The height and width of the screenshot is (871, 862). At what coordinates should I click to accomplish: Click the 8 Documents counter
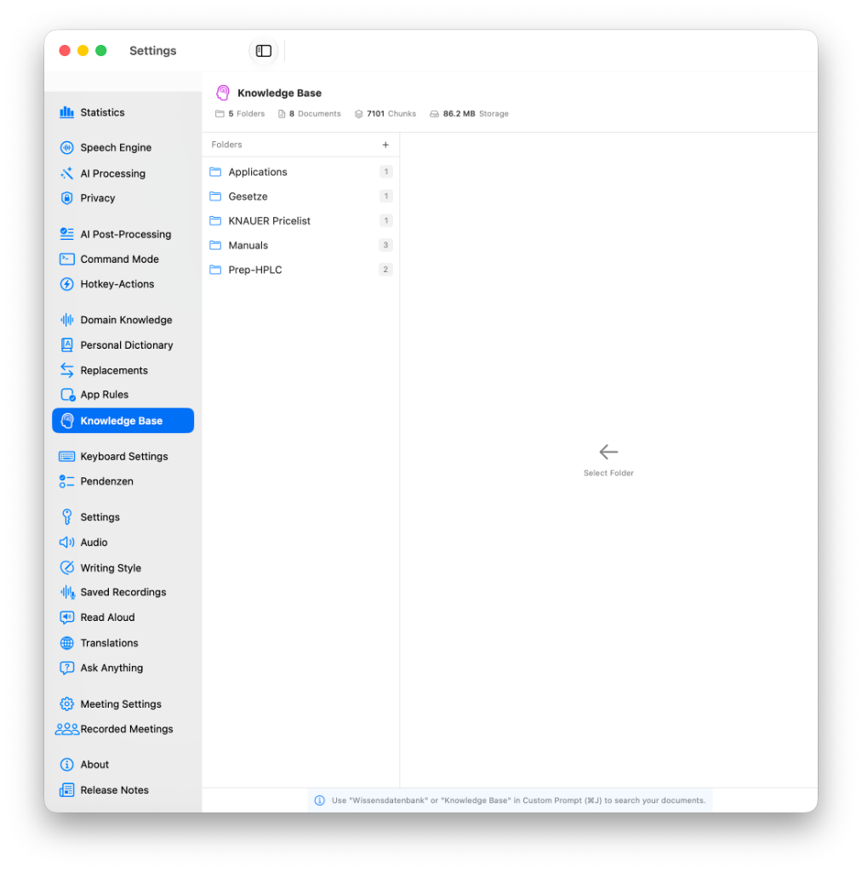[x=310, y=114]
